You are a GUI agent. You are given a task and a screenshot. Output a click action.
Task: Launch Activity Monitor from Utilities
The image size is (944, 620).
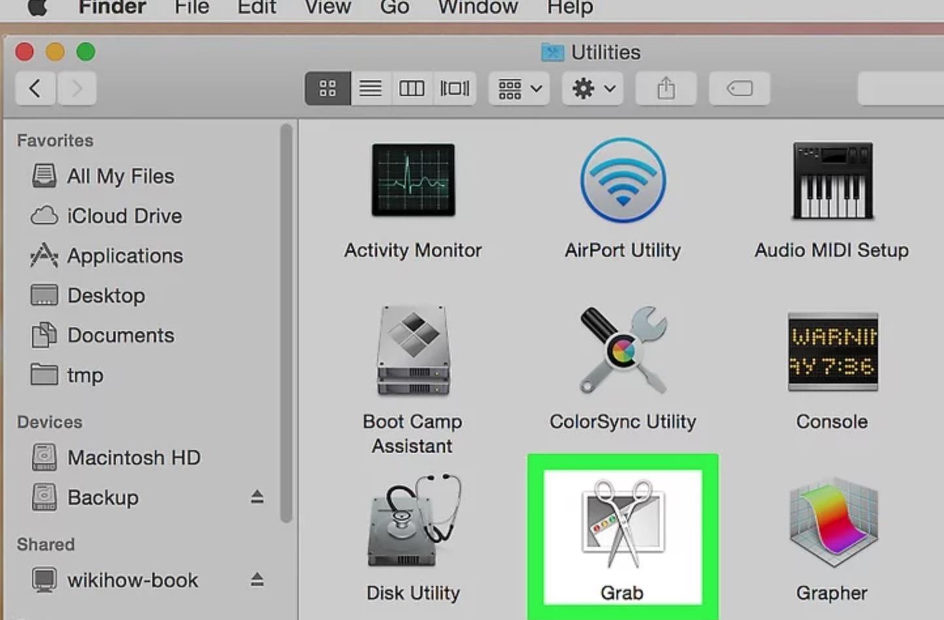click(x=413, y=180)
